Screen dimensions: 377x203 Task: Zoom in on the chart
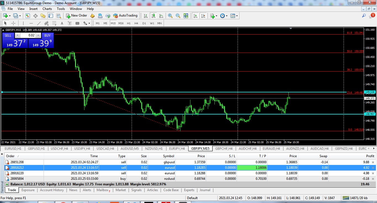point(170,16)
